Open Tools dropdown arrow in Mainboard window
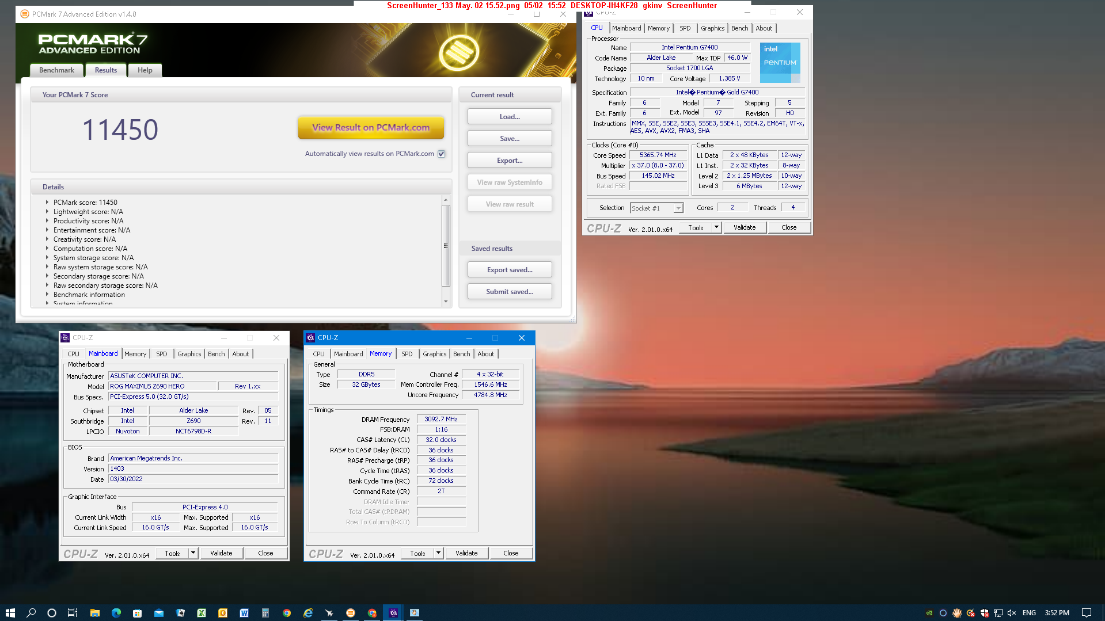This screenshot has width=1105, height=621. 193,553
